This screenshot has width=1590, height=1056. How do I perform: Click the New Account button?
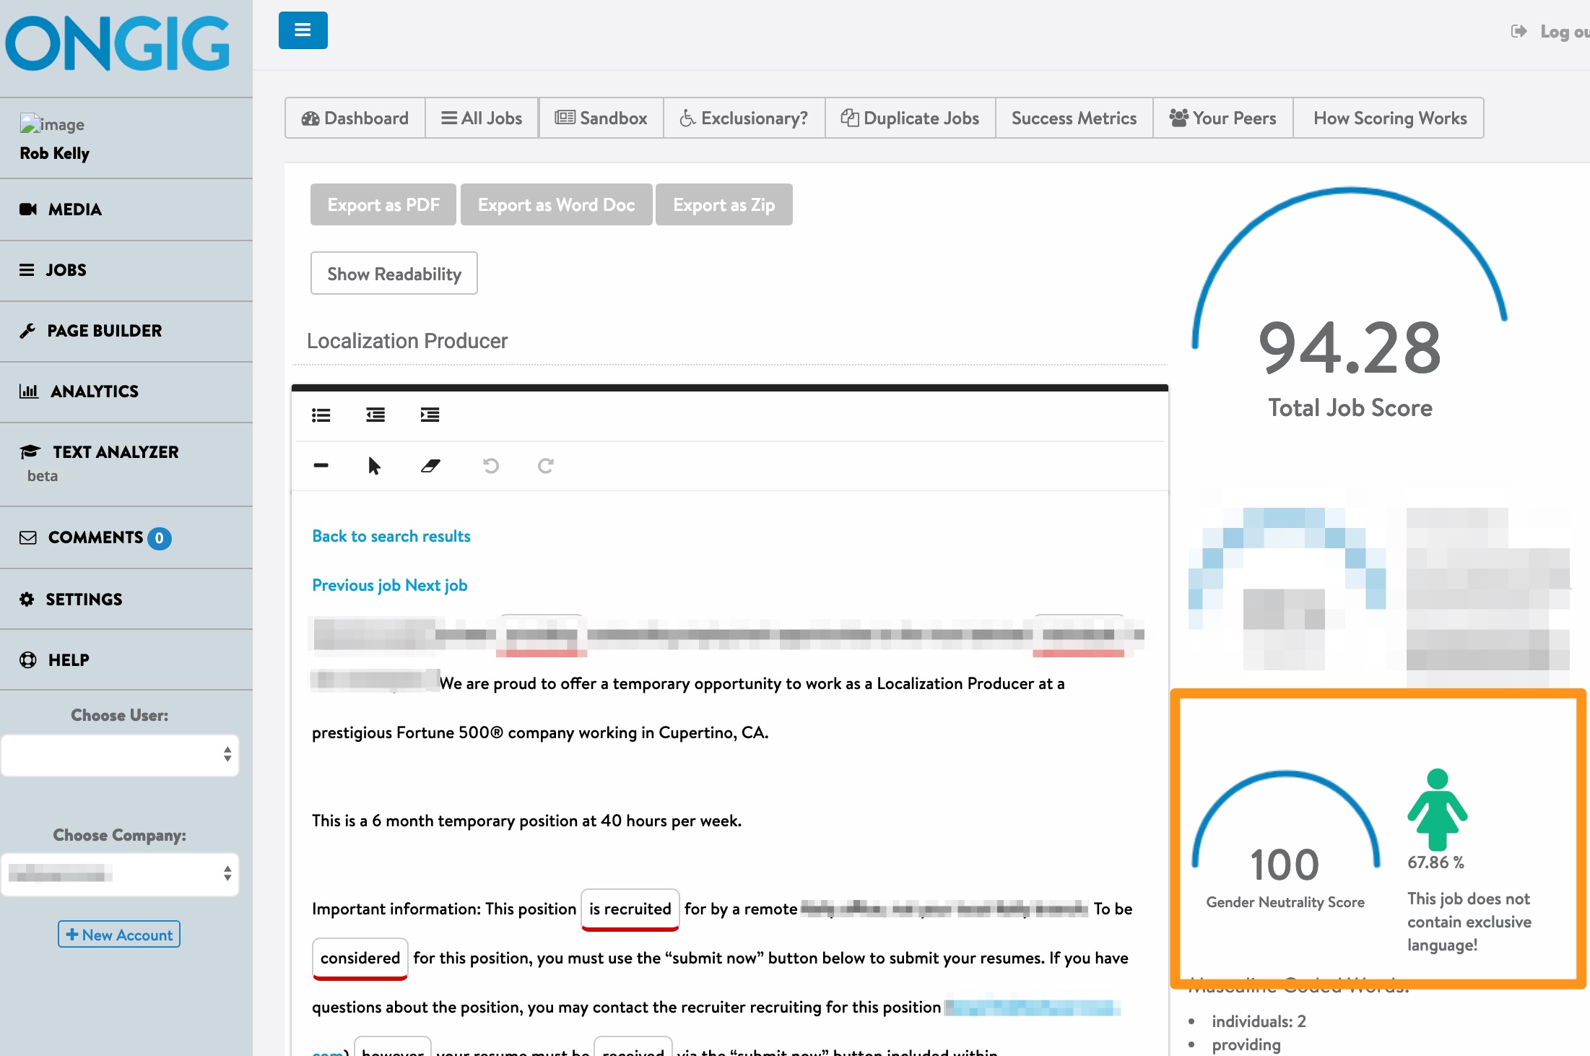(x=116, y=933)
